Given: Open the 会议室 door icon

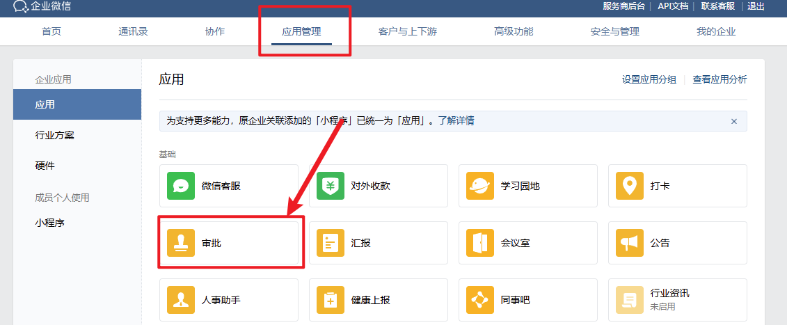Looking at the screenshot, I should pyautogui.click(x=480, y=243).
